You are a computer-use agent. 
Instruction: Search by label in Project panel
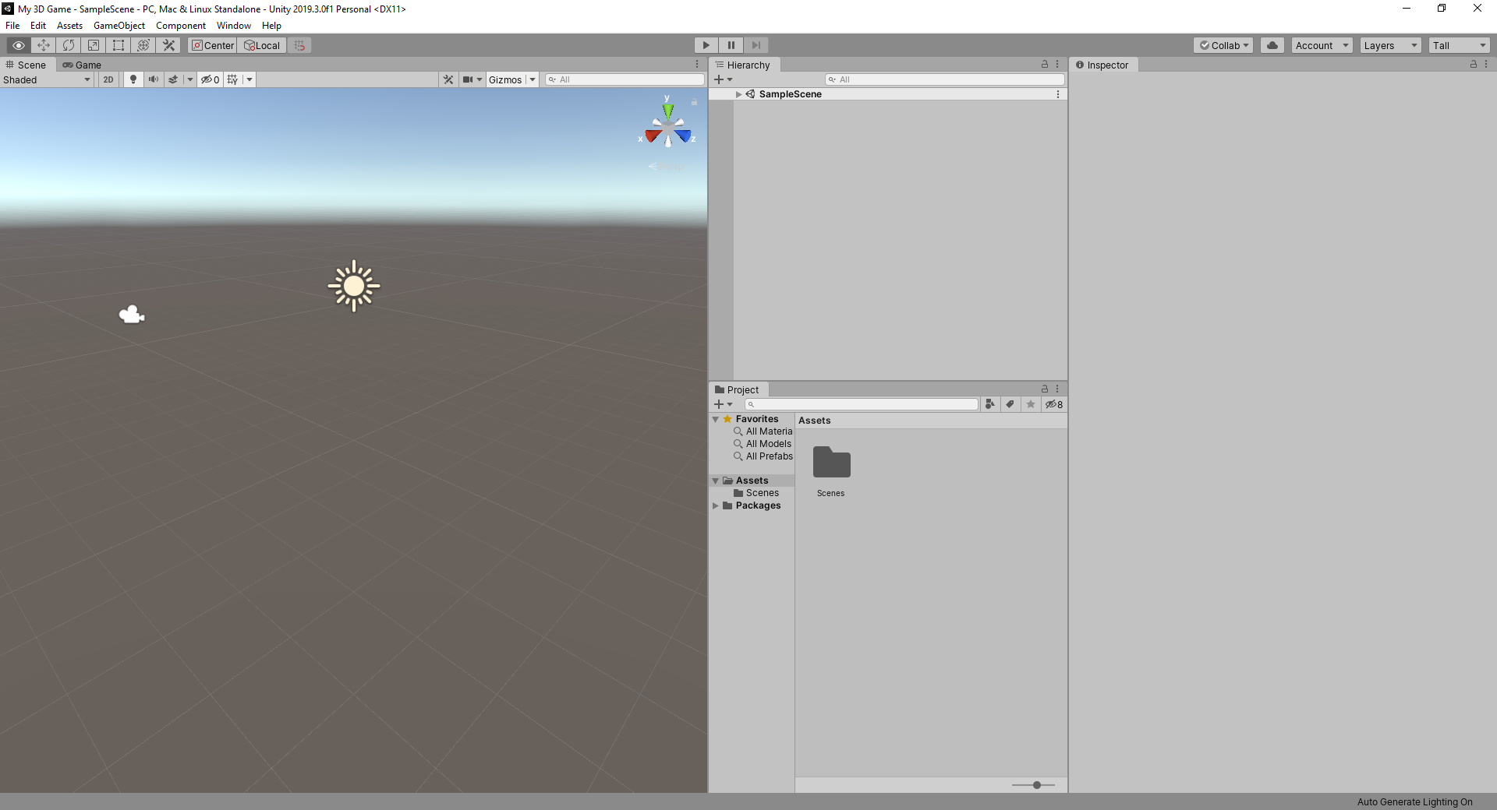pos(1010,404)
